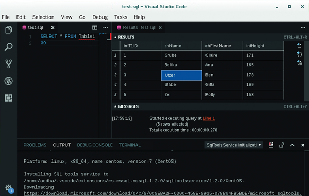
Task: Select the chFirstName column header
Action: tap(222, 46)
